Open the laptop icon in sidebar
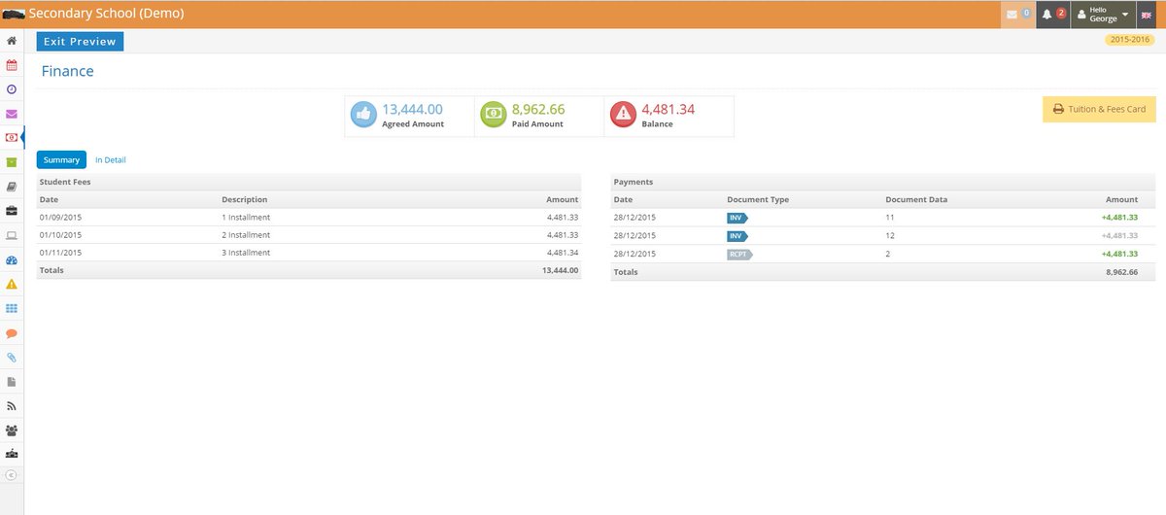1166x515 pixels. pyautogui.click(x=12, y=235)
